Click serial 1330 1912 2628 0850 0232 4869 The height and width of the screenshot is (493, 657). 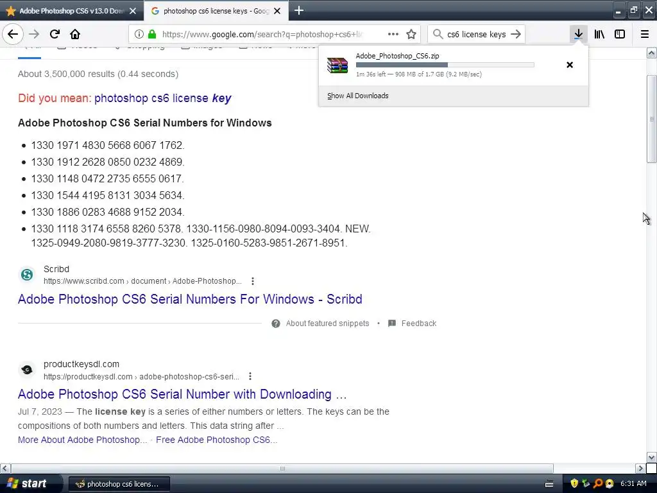108,162
